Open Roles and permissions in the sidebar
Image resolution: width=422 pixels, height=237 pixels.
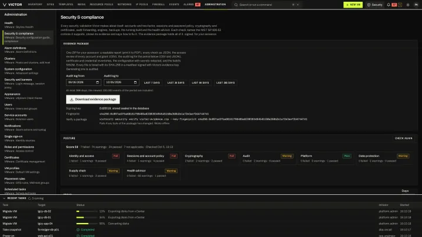(x=28, y=149)
